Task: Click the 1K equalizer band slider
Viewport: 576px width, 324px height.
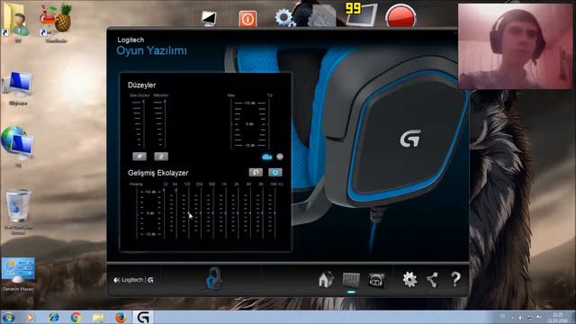Action: 226,213
